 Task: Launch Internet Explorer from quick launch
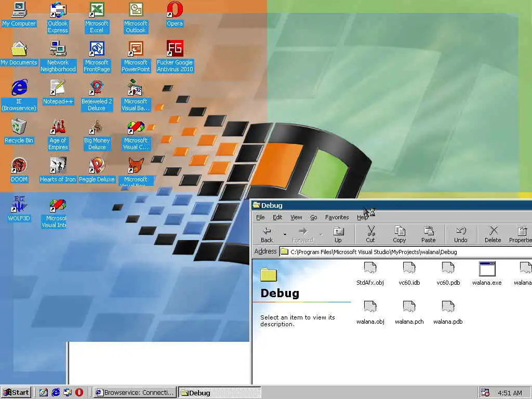55,393
